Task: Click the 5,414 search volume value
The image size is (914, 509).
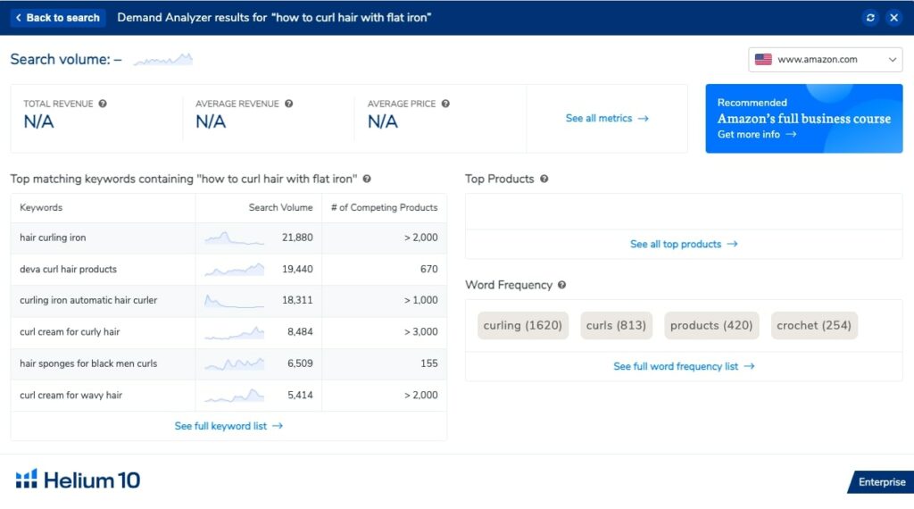Action: [x=300, y=396]
